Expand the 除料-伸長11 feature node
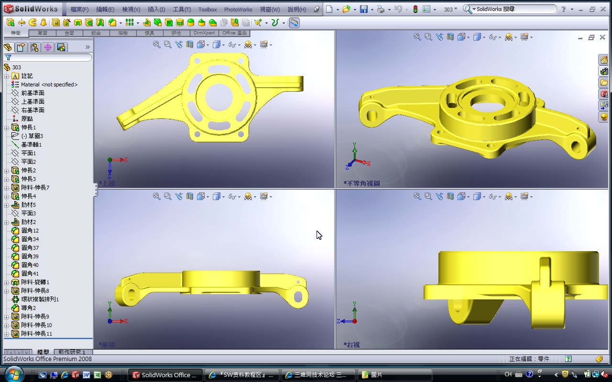This screenshot has height=382, width=612. [x=7, y=334]
